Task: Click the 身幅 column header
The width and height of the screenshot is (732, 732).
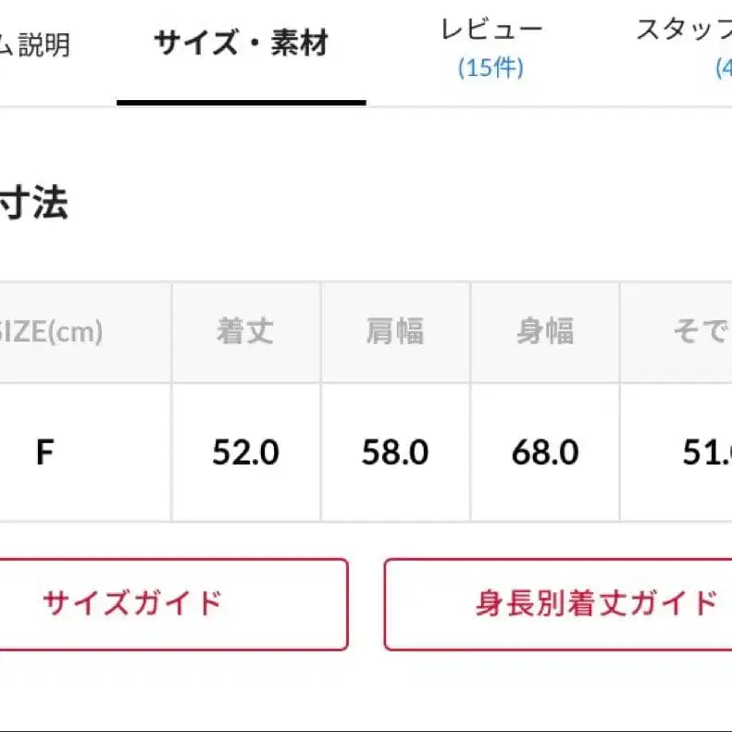Action: [545, 332]
